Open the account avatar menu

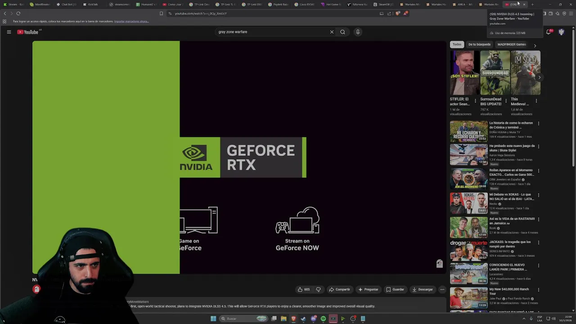pos(561,32)
